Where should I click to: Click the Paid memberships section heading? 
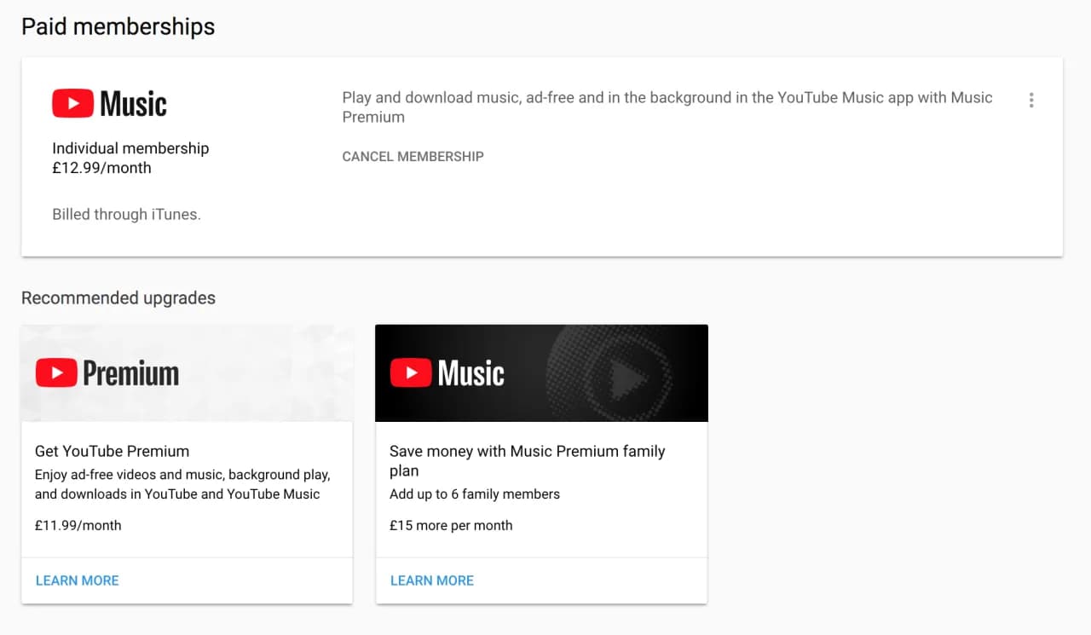tap(118, 26)
